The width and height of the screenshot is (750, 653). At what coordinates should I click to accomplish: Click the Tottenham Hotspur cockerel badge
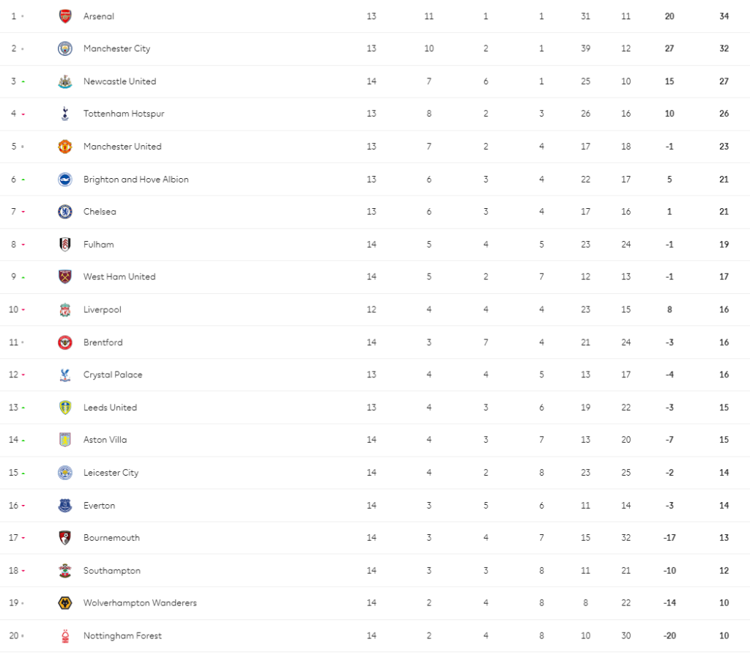point(65,114)
